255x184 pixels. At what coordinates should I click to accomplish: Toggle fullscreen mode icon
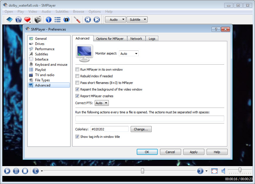point(214,171)
